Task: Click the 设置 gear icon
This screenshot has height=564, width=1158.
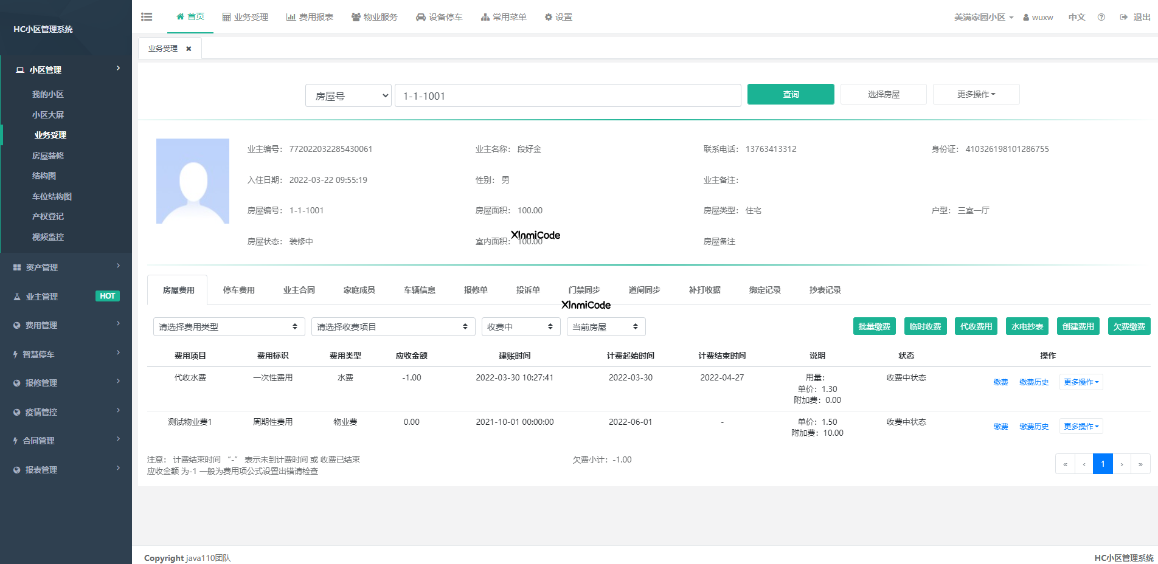Action: pos(548,16)
